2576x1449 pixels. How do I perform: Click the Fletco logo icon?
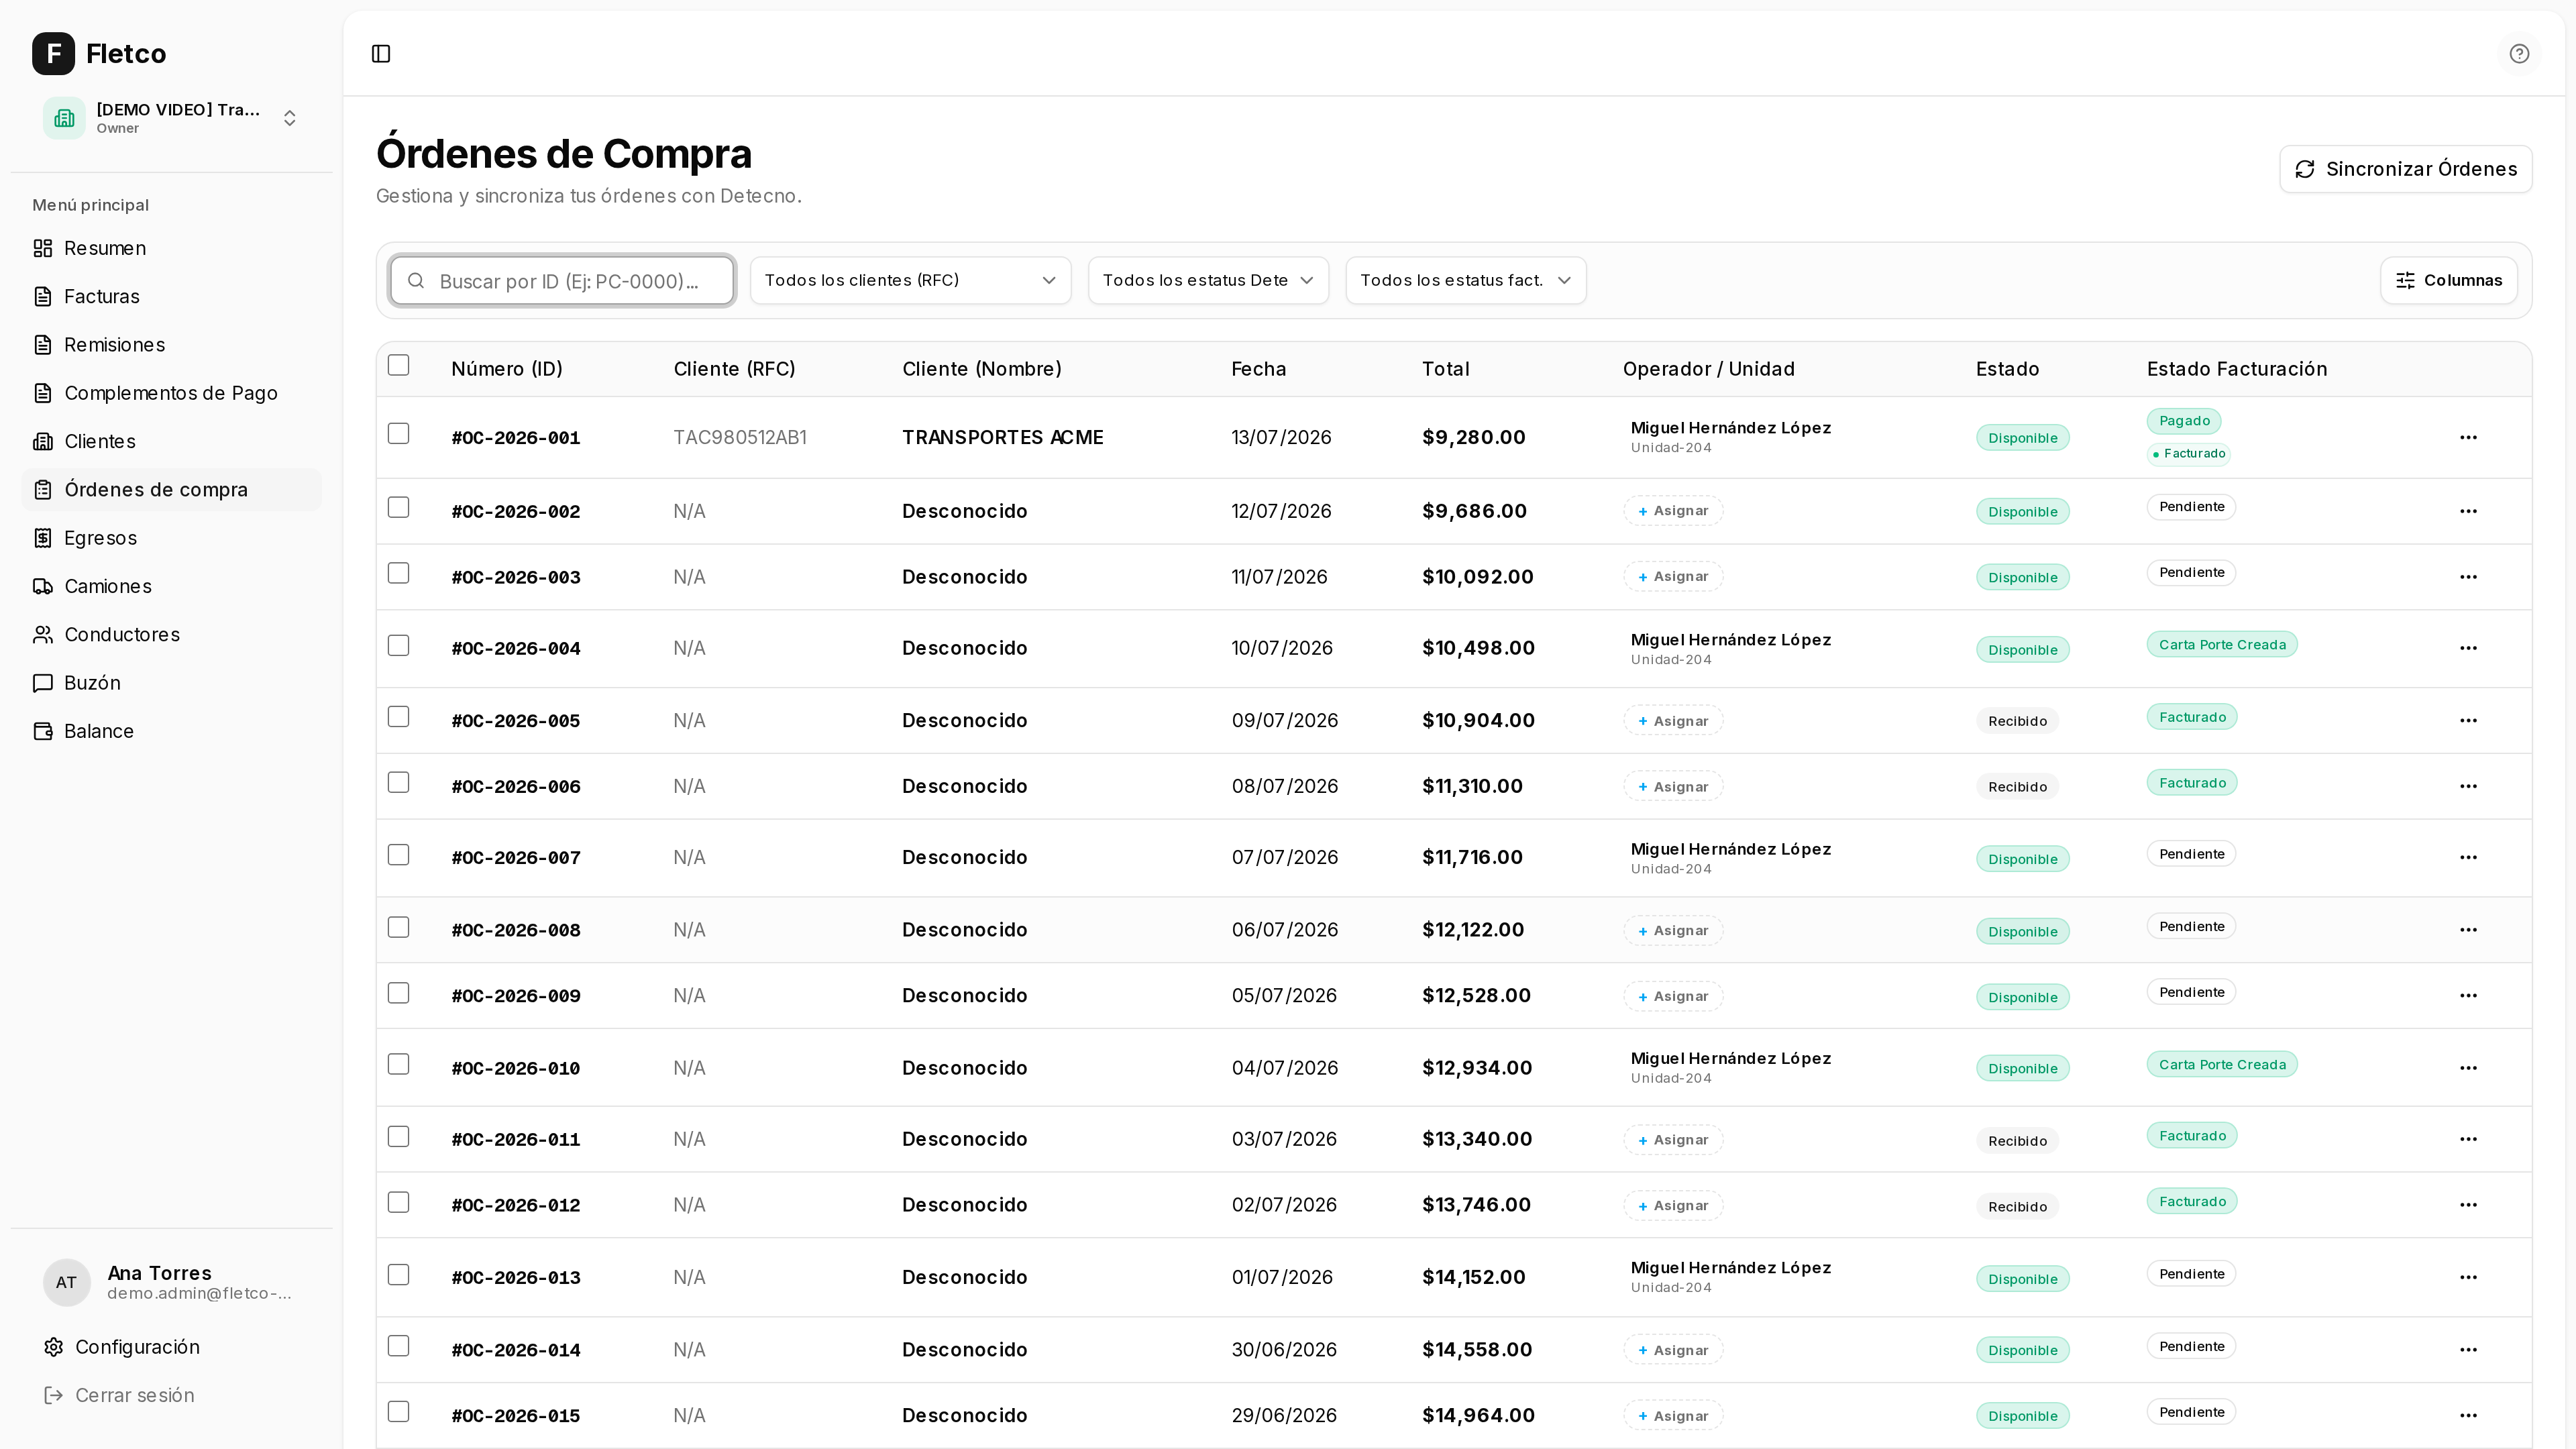[x=53, y=54]
